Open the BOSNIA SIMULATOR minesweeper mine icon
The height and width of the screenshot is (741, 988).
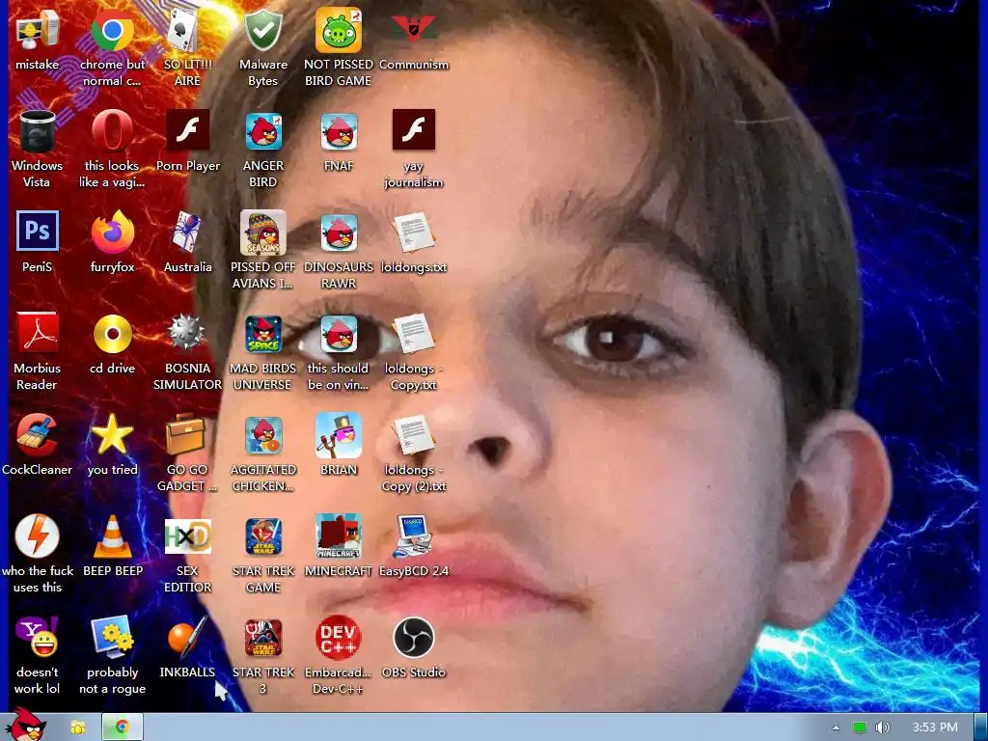coord(187,333)
